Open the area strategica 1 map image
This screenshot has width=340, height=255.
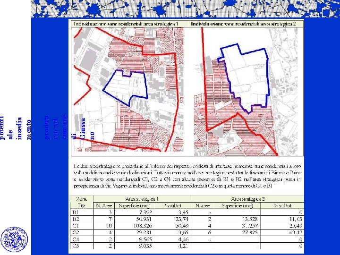(x=128, y=90)
